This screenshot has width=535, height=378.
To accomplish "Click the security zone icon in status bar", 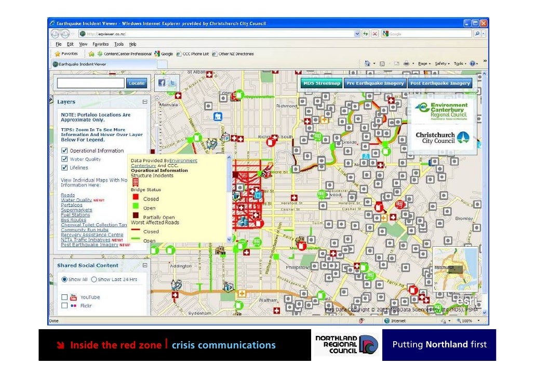I will [x=362, y=321].
